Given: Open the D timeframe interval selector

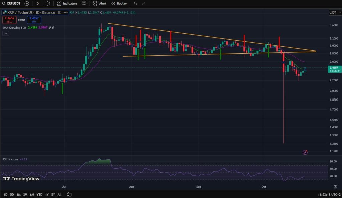Looking at the screenshot, I should 37,4.
